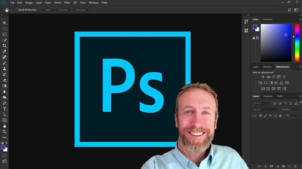Select the Crop tool

click(4, 46)
